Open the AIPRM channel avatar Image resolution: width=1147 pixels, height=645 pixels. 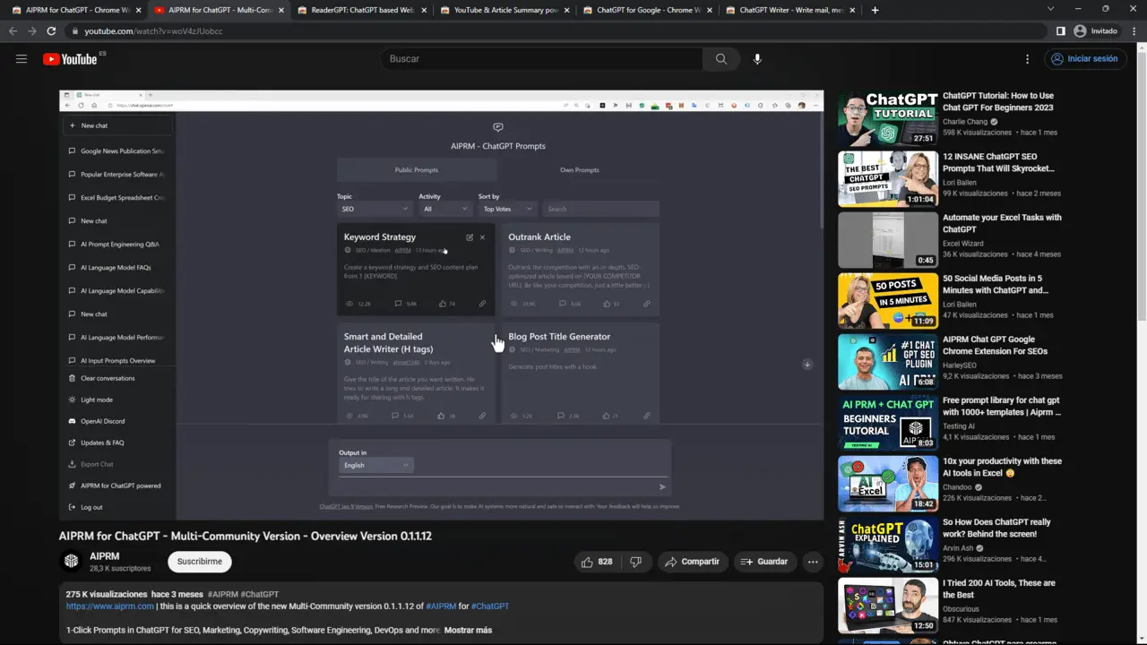tap(72, 562)
